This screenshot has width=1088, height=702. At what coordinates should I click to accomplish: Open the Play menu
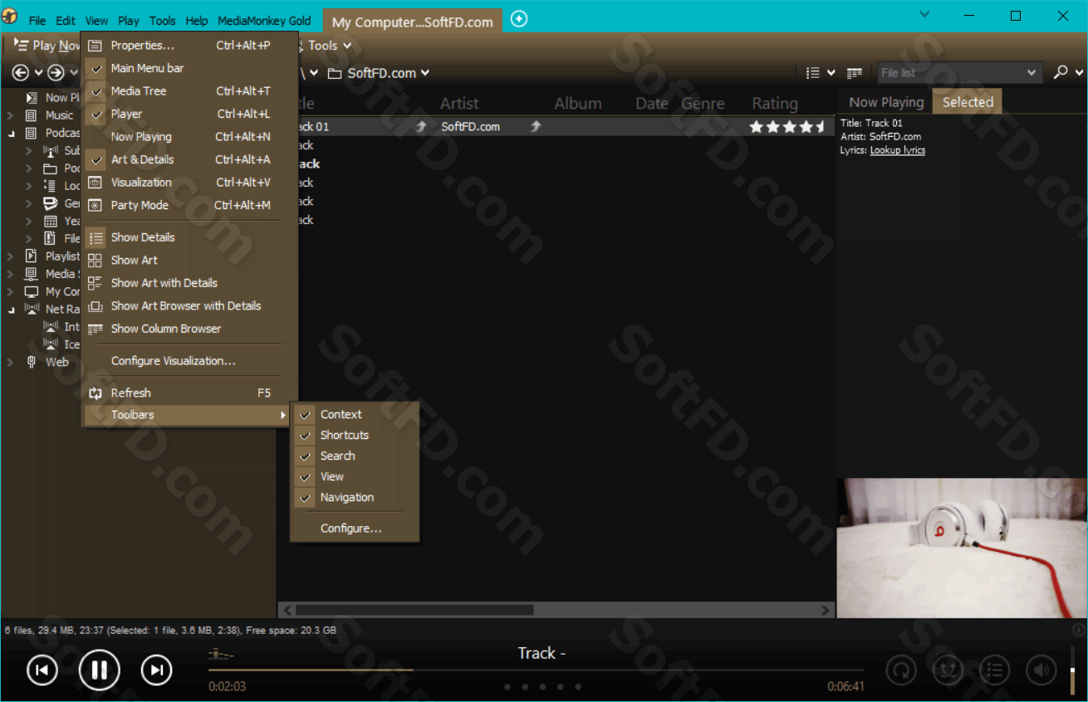[x=129, y=21]
